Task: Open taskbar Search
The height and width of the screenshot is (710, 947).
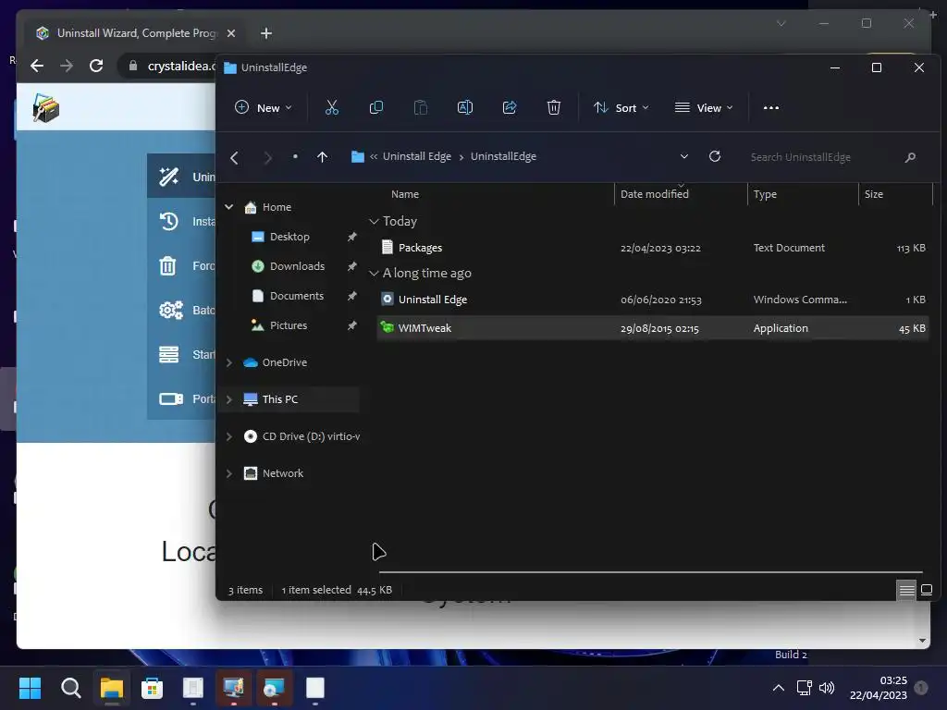Action: pyautogui.click(x=70, y=688)
